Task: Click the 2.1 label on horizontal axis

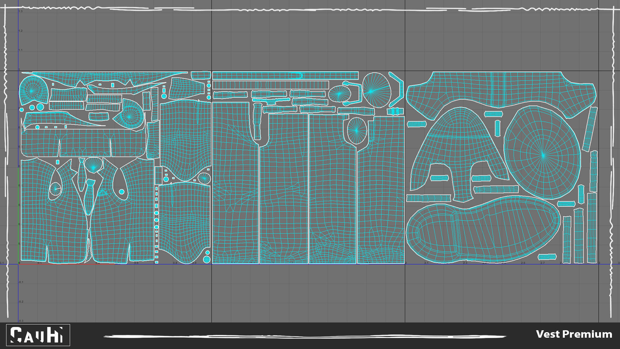Action: [426, 263]
